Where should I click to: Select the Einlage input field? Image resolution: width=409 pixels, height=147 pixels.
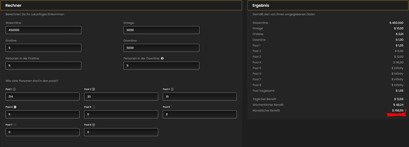[161, 30]
